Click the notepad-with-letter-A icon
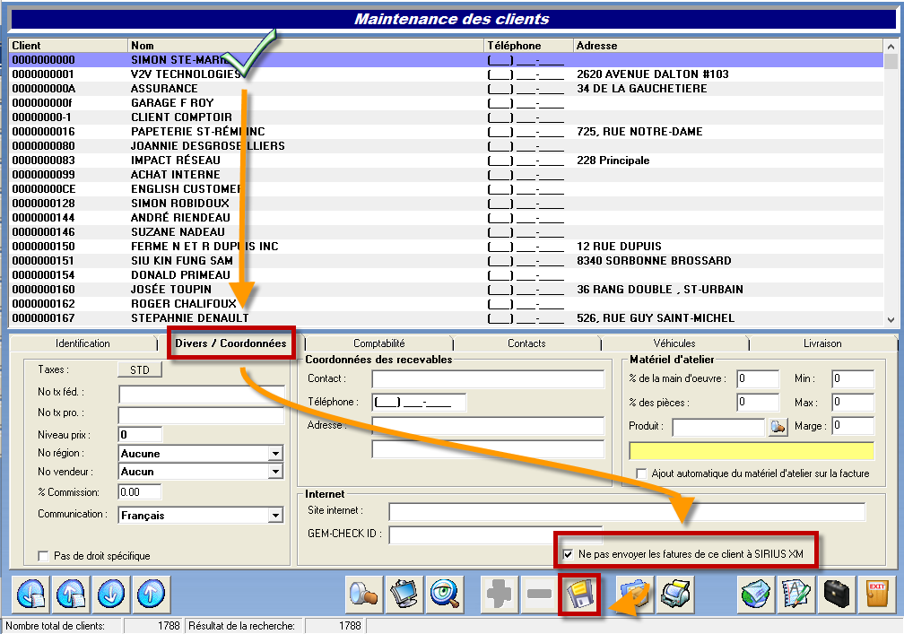The height and width of the screenshot is (634, 904). [x=796, y=594]
